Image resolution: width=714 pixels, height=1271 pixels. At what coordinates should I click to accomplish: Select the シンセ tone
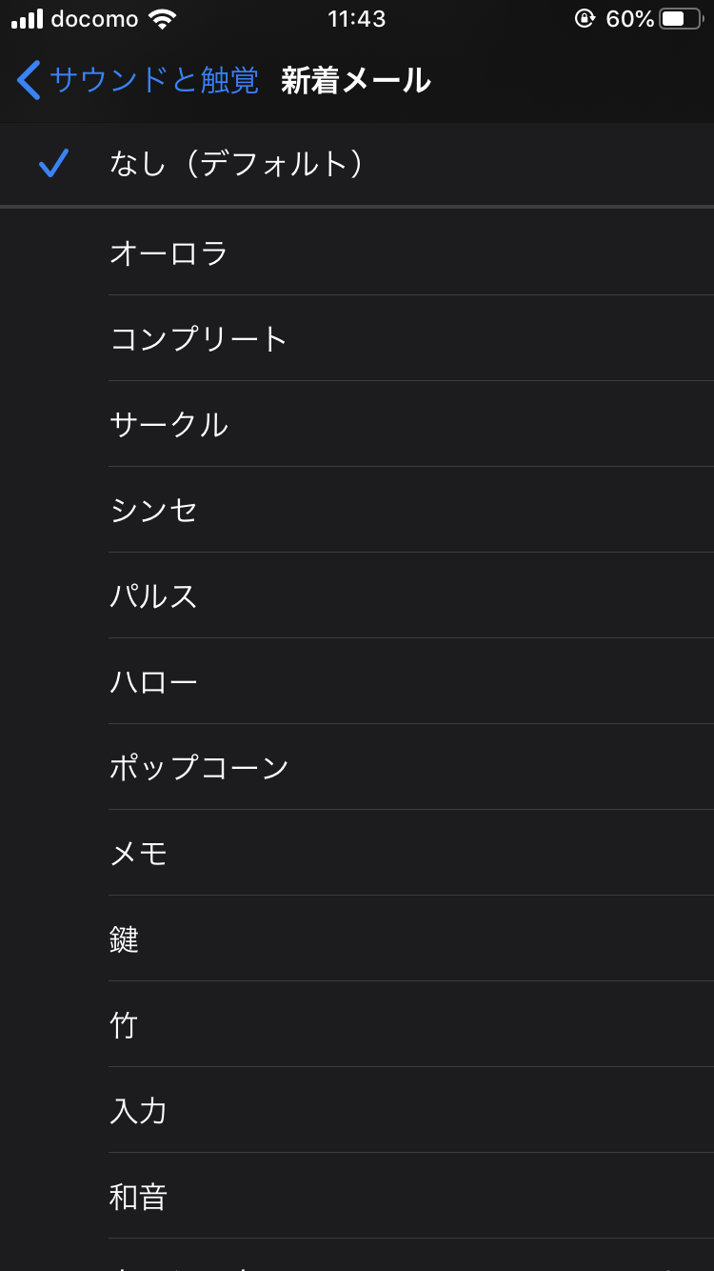point(154,510)
